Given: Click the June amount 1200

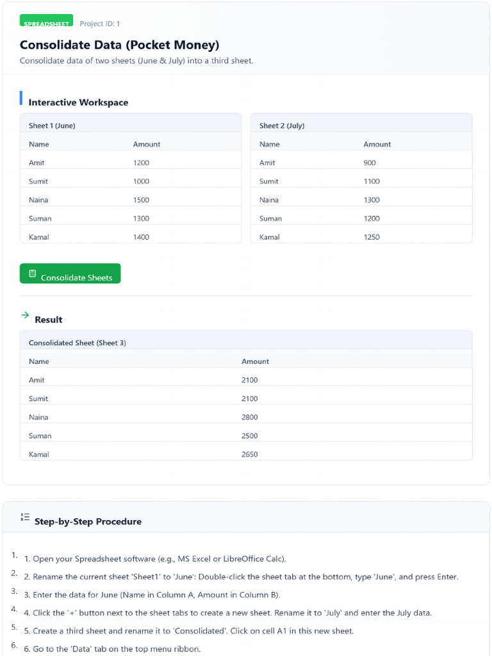Looking at the screenshot, I should 141,163.
